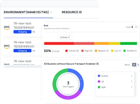Image resolution: width=140 pixels, height=104 pixels.
Task: Toggle Low (1) legend entry
Action: 116,51
